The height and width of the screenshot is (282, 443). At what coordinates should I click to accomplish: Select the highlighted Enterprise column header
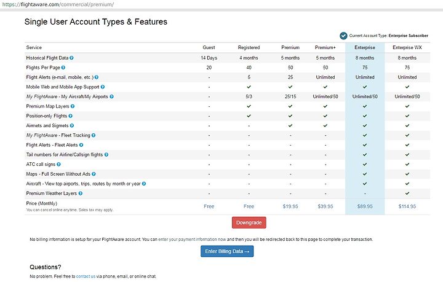[x=365, y=48]
